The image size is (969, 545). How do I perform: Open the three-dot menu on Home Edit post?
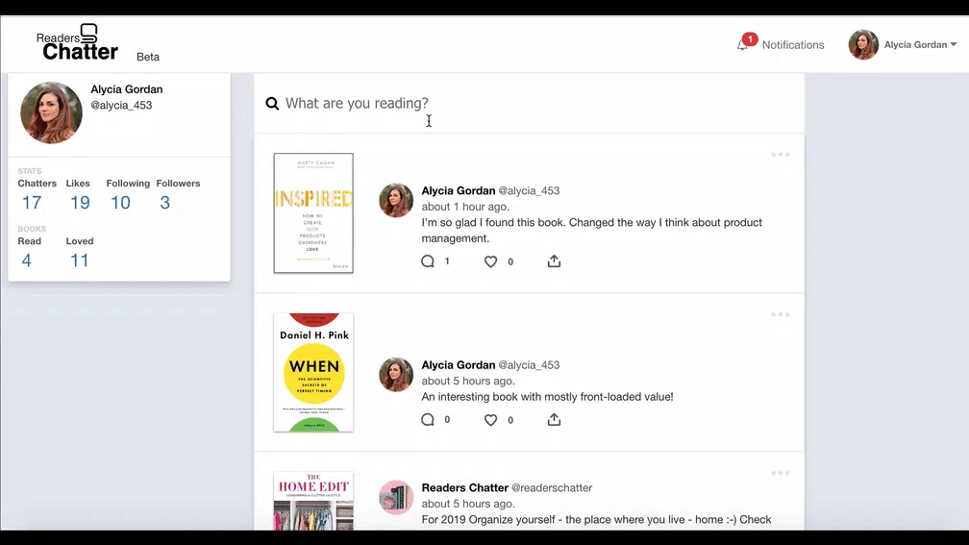point(781,473)
